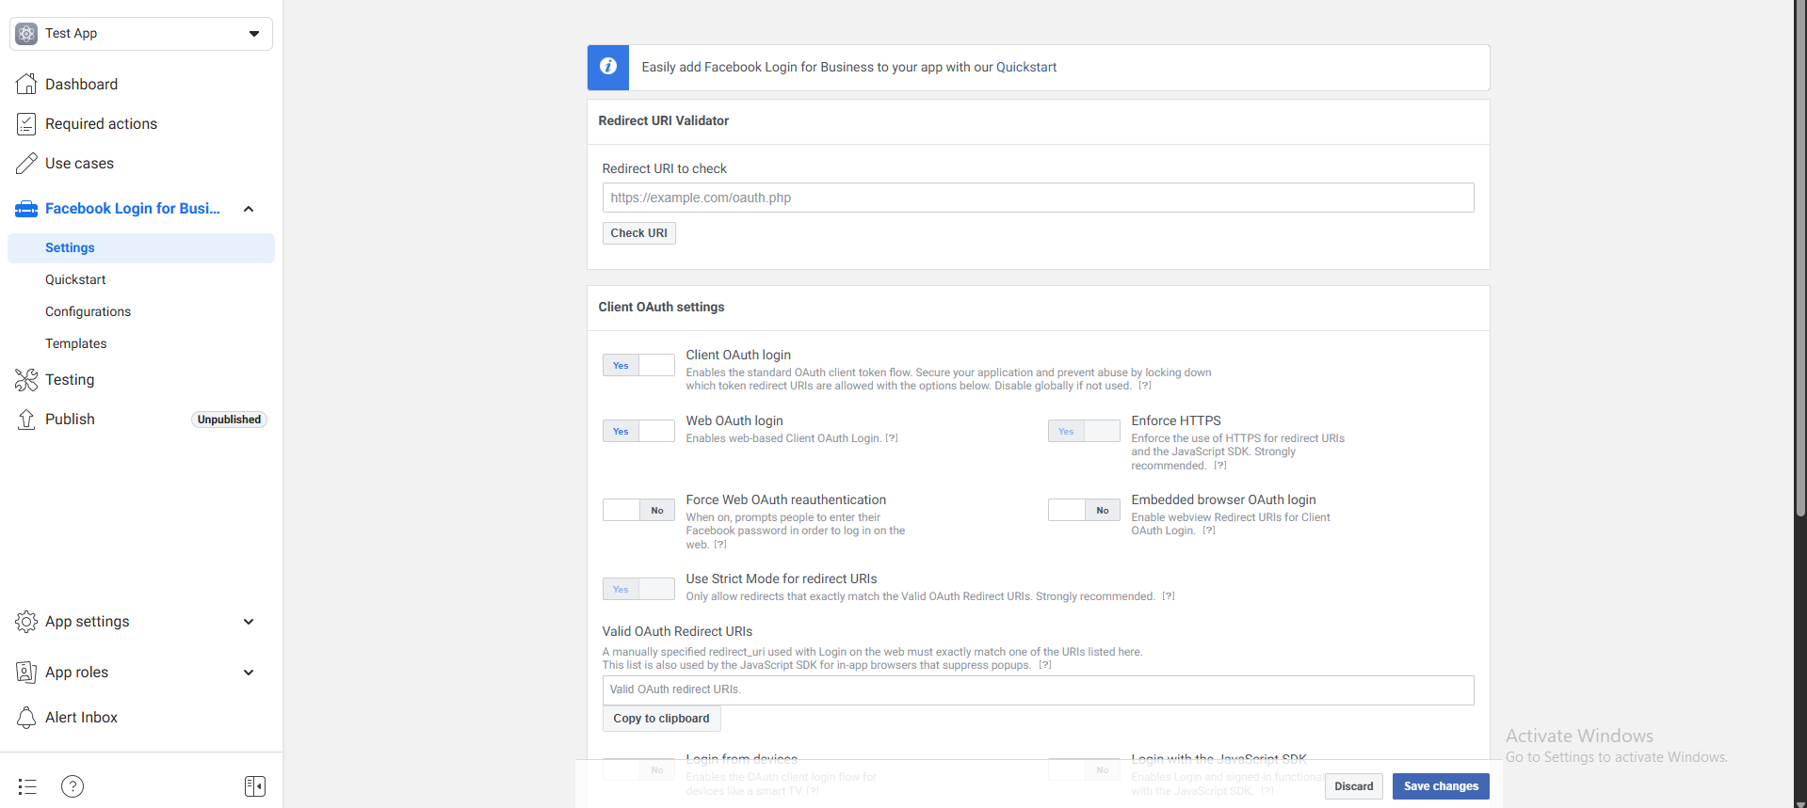Viewport: 1807px width, 808px height.
Task: Click the Facebook Login briefcase icon
Action: click(x=26, y=209)
